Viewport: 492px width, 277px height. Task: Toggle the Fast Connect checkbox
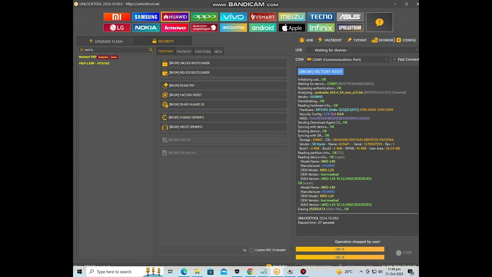click(394, 59)
